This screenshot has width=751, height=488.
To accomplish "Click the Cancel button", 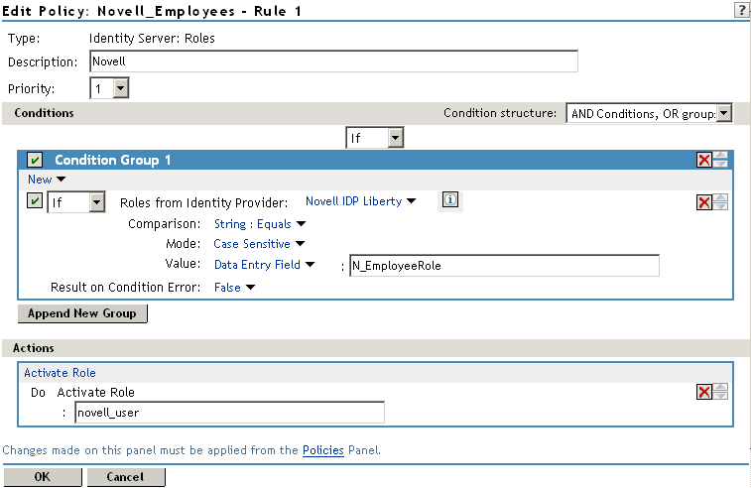I will (x=126, y=477).
